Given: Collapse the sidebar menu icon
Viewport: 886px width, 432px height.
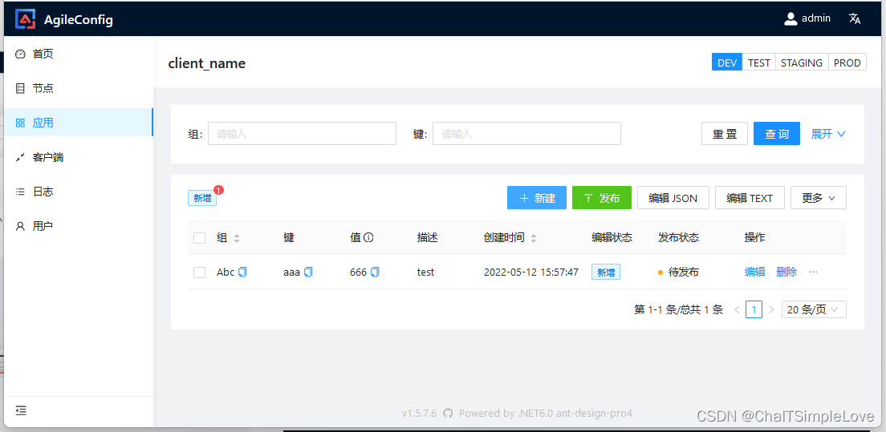Looking at the screenshot, I should (x=21, y=410).
